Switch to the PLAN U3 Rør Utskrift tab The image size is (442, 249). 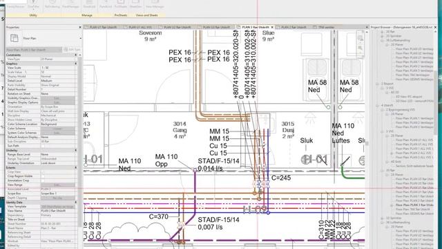pos(216,28)
